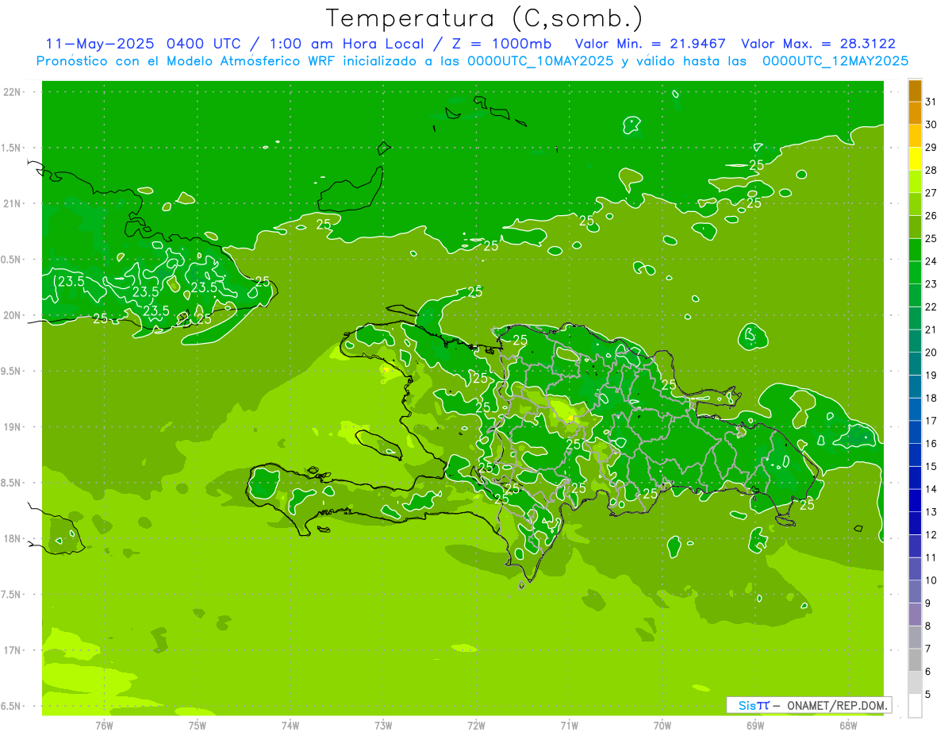Click the title "Temperatura (C,somb.)"
This screenshot has width=952, height=736.
tap(484, 18)
